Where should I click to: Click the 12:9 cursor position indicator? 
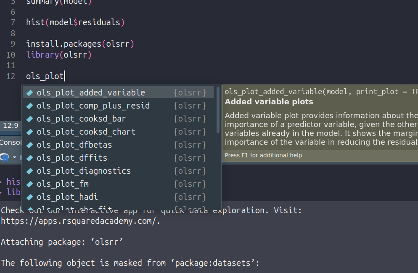coord(11,125)
